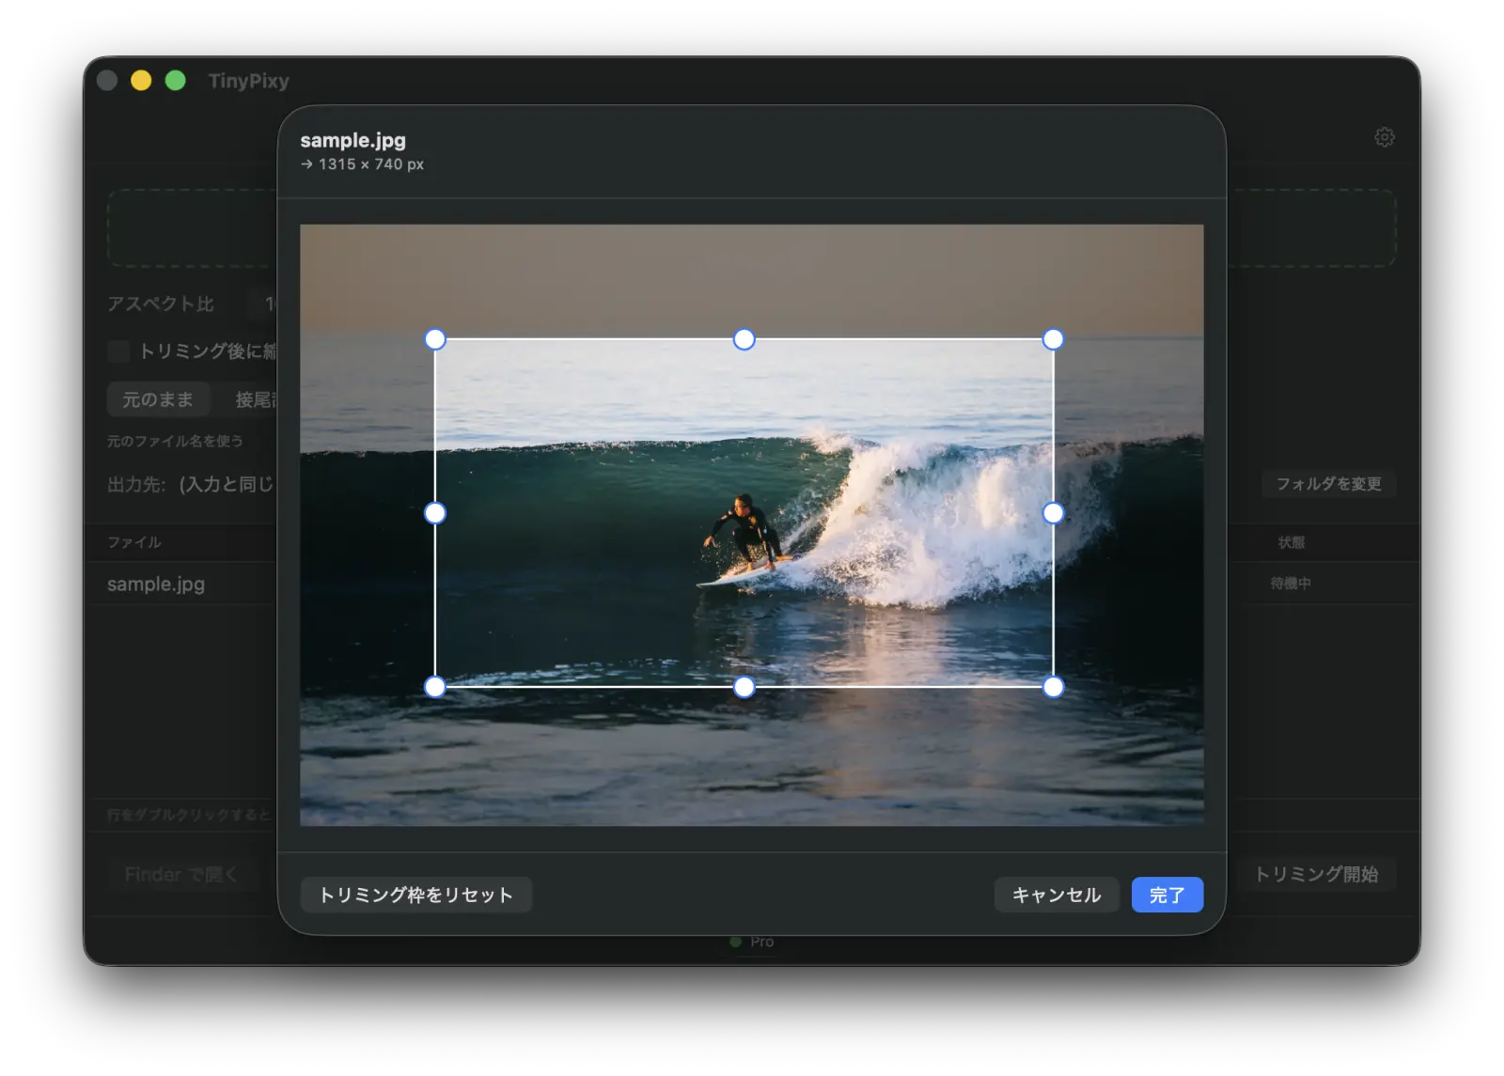The image size is (1504, 1076).
Task: Click the 状態 column header
Action: [x=1291, y=542]
